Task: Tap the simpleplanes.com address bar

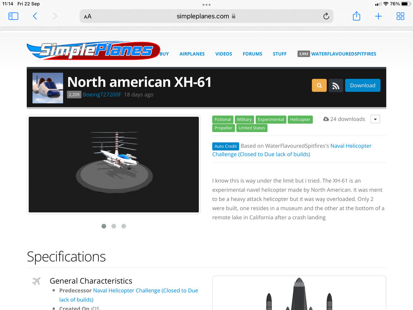Action: (x=206, y=16)
